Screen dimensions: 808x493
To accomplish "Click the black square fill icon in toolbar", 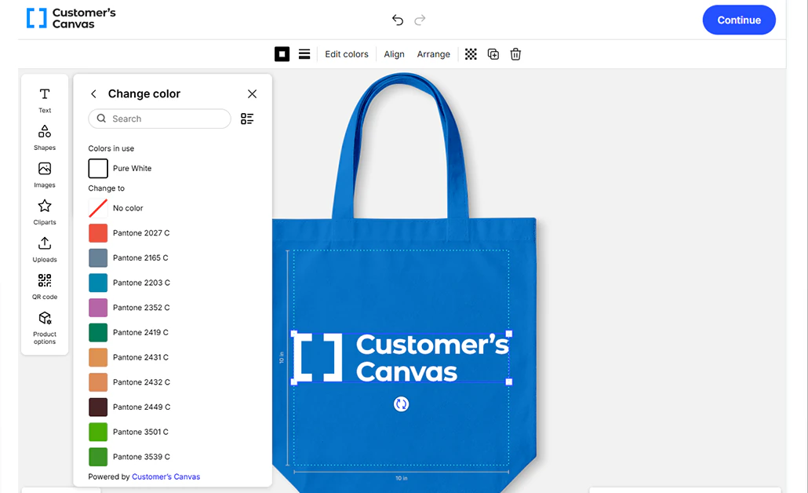I will 282,54.
